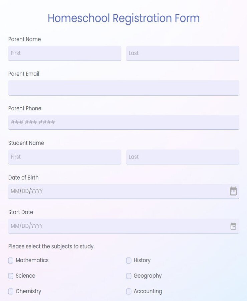
Task: Click the subjects instruction text
Action: point(52,246)
